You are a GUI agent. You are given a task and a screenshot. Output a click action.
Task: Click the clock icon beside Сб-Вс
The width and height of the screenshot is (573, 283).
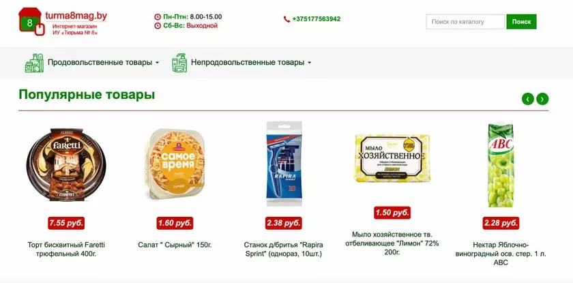(x=158, y=26)
